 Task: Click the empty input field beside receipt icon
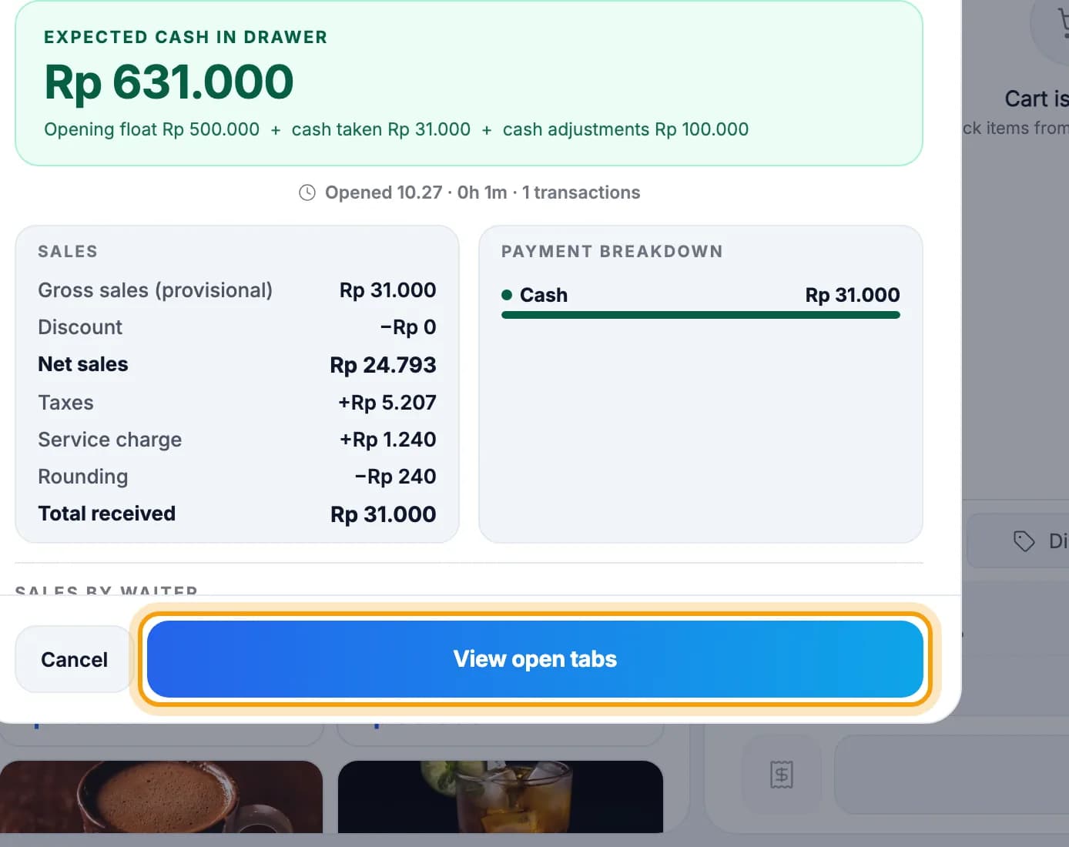click(x=951, y=774)
